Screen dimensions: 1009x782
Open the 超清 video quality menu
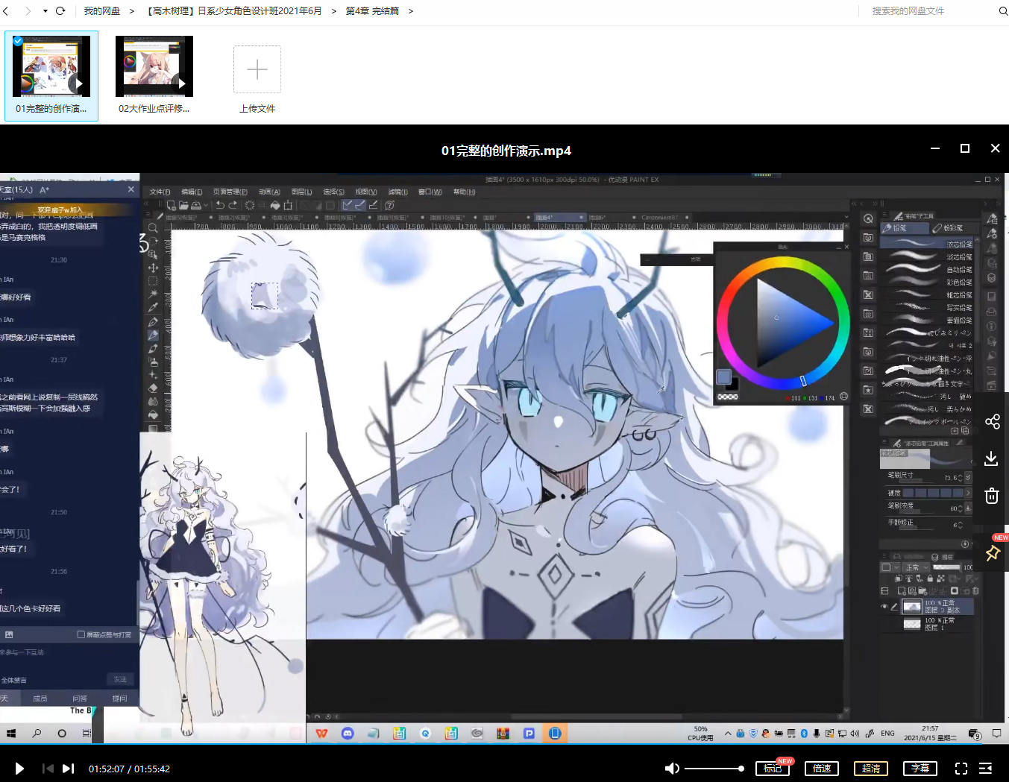[x=870, y=769]
